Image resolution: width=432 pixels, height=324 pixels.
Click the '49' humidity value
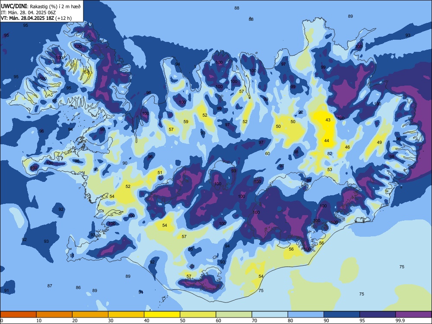379,143
